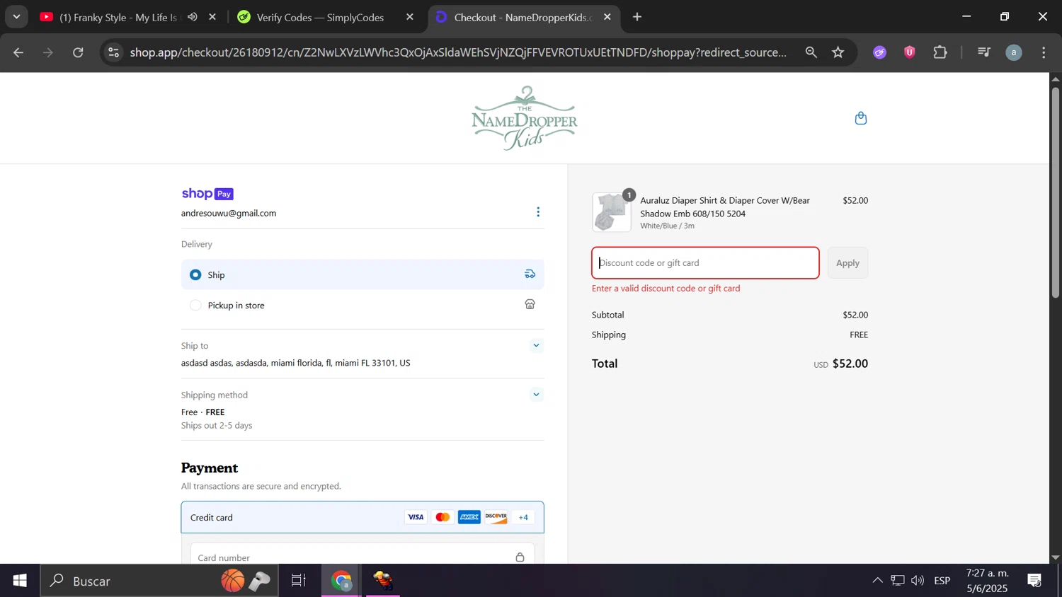Image resolution: width=1062 pixels, height=597 pixels.
Task: Click the NameDropper Kids logo
Action: (525, 118)
